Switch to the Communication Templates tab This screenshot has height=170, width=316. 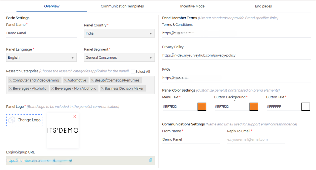[122, 6]
